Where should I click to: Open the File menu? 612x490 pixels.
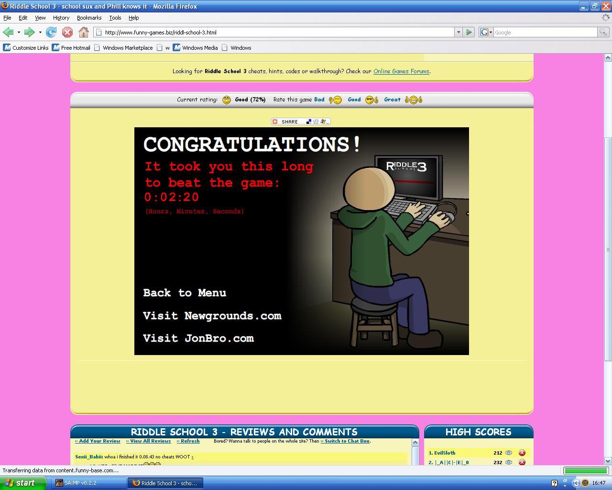[x=7, y=18]
